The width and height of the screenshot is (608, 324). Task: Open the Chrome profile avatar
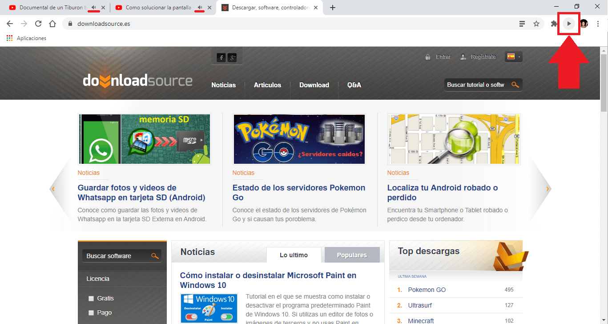584,24
